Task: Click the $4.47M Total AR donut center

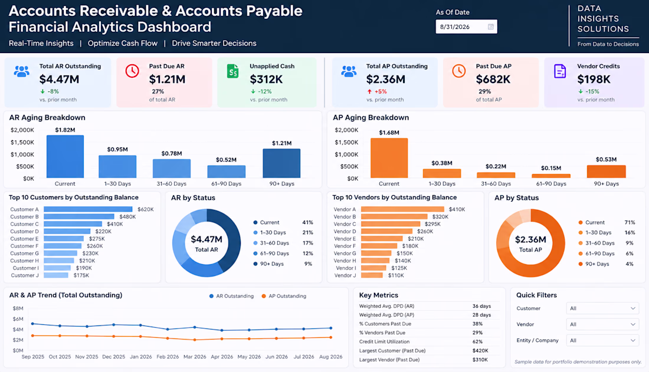Action: click(x=206, y=243)
